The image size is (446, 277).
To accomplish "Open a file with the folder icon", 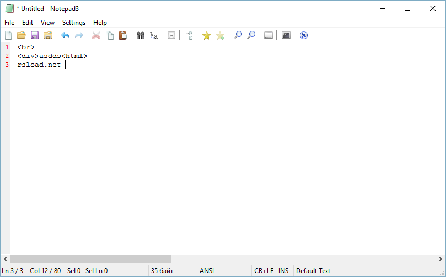I will point(22,35).
